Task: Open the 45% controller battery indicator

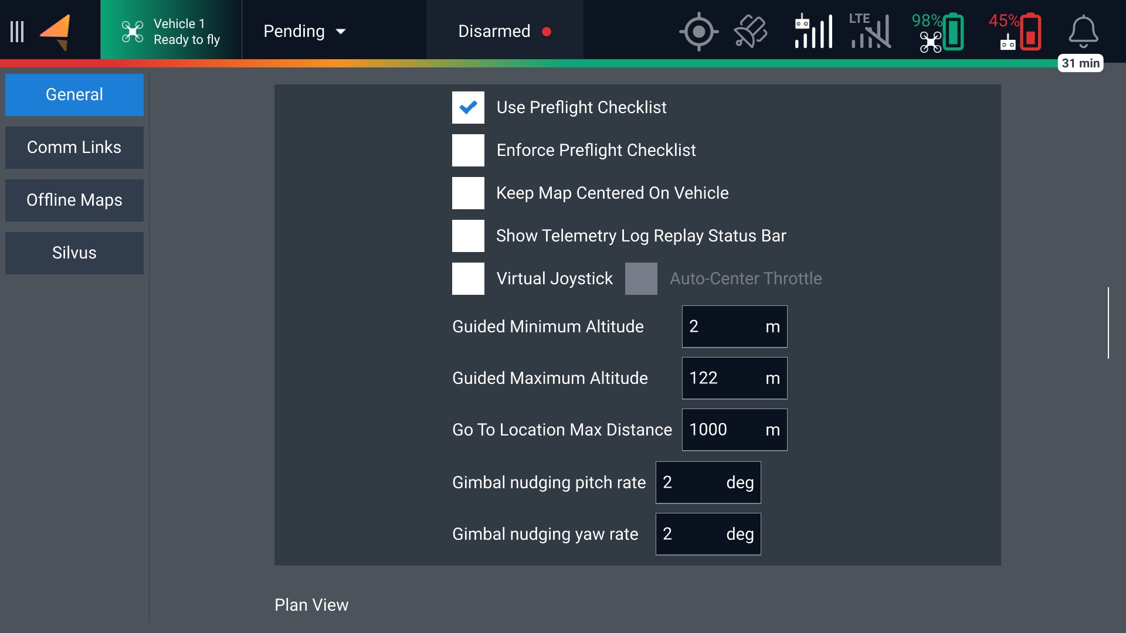Action: tap(1016, 32)
